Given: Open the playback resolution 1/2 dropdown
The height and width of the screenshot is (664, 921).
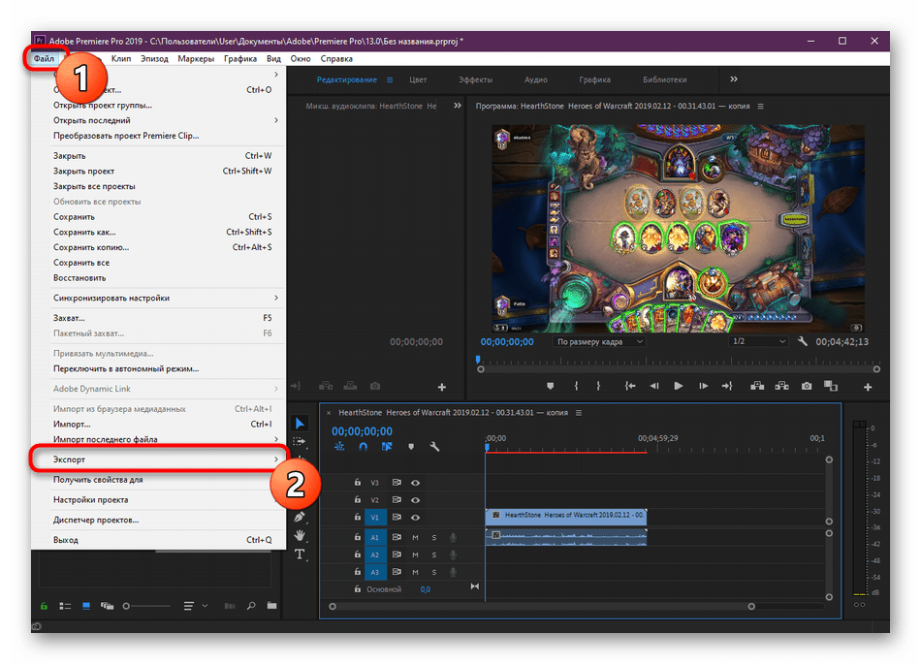Looking at the screenshot, I should 758,341.
